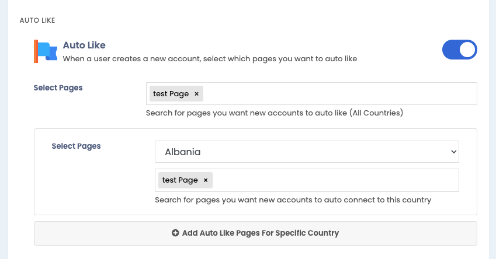Viewport: 496px width, 259px height.
Task: Click the Auto Like description sentence
Action: point(210,59)
